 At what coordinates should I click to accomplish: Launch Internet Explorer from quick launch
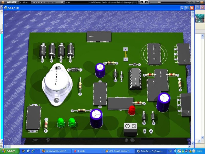pyautogui.click(x=33, y=151)
